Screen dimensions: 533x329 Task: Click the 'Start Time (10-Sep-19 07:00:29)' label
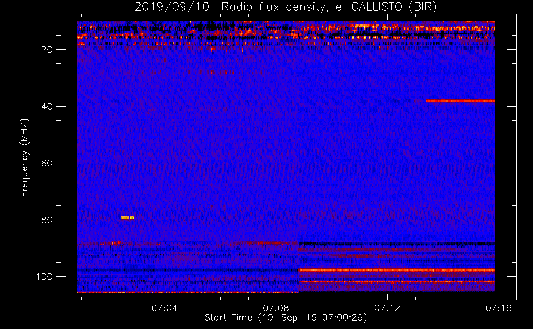(286, 318)
